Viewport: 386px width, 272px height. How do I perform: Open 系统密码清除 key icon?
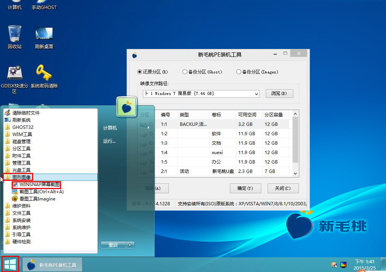click(x=44, y=76)
